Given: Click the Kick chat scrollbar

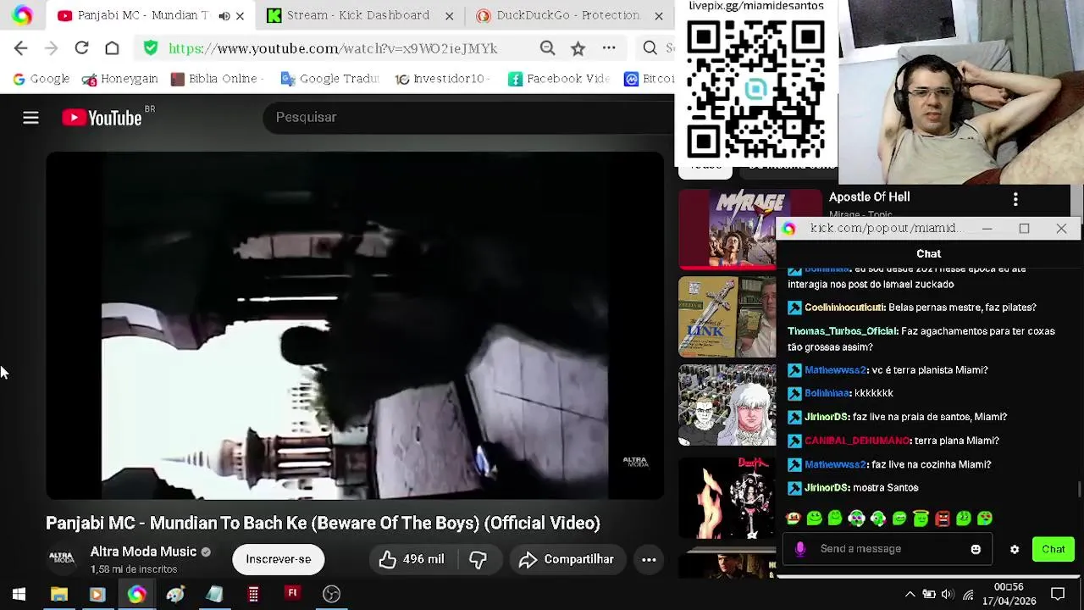Looking at the screenshot, I should (1079, 488).
